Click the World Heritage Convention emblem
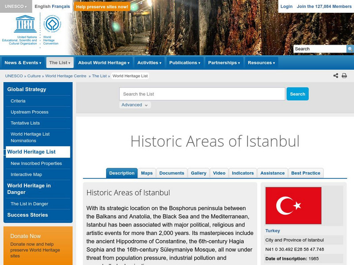Viewport: 354px width, 265px height. point(52,23)
